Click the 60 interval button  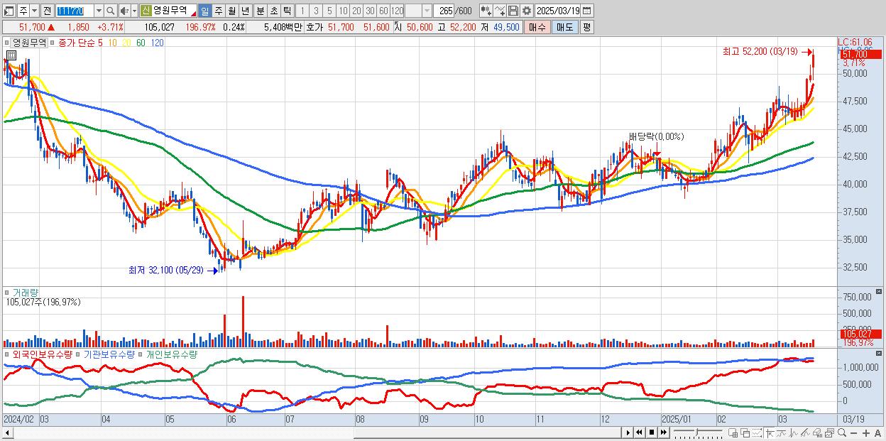click(383, 11)
